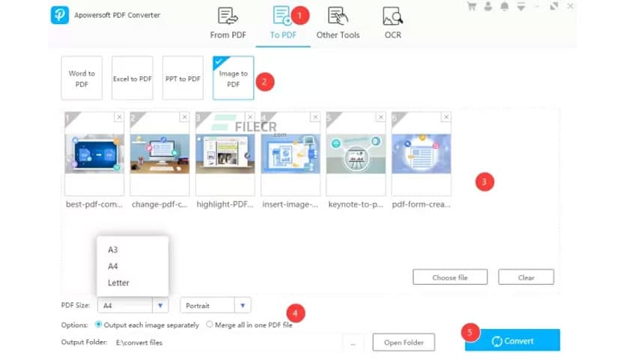Select the best-pdf-com... thumbnail
Image resolution: width=626 pixels, height=362 pixels.
point(94,154)
